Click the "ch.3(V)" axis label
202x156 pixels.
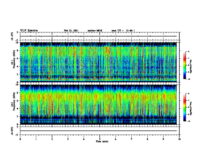point(12,131)
